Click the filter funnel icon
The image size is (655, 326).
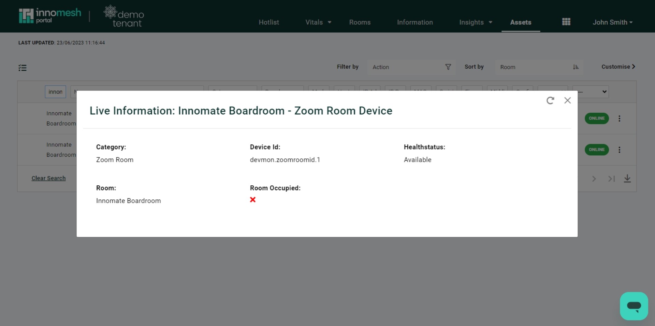click(448, 67)
